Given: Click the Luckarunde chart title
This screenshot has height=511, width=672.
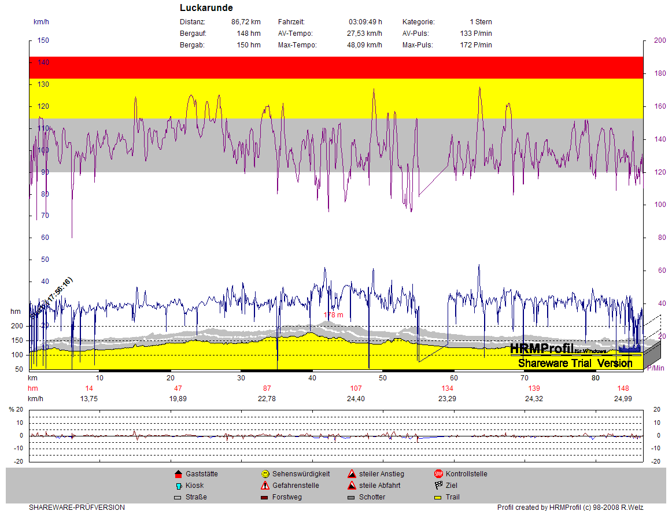Looking at the screenshot, I should pos(206,8).
